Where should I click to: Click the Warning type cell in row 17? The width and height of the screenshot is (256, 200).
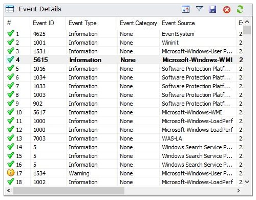(x=79, y=173)
